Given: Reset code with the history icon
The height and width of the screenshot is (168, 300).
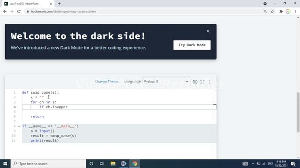Looking at the screenshot, I should pyautogui.click(x=195, y=82).
